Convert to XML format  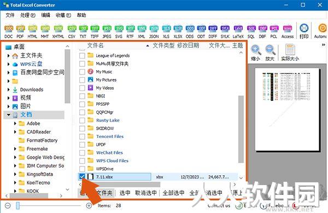coord(142,31)
